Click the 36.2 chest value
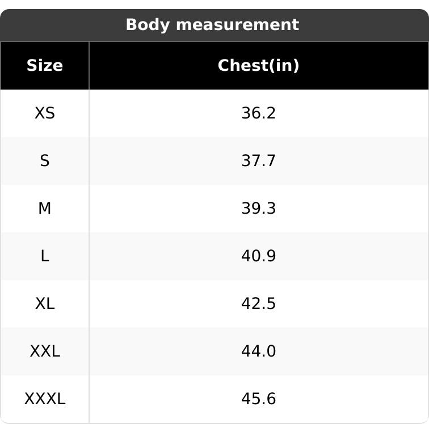Screen dimensions: 429x424 pyautogui.click(x=258, y=113)
